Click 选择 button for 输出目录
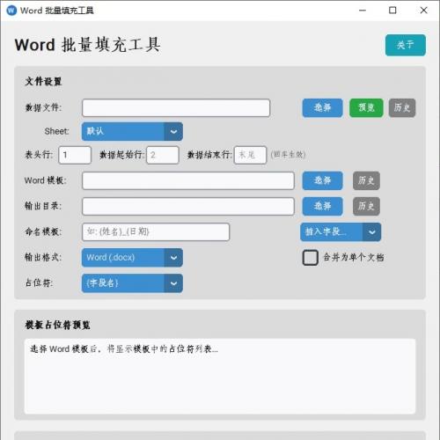 pyautogui.click(x=322, y=206)
